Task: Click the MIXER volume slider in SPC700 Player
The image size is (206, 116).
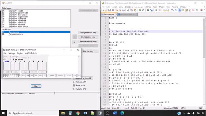Action: [7, 66]
